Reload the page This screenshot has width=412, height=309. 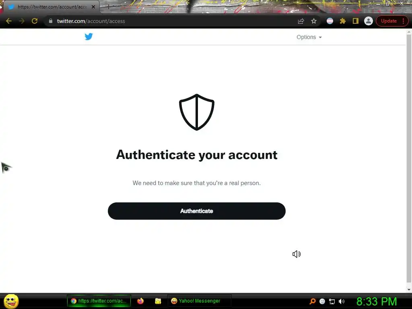(x=35, y=21)
